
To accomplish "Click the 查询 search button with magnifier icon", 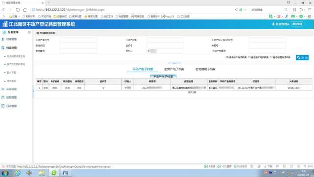I will click(x=302, y=58).
